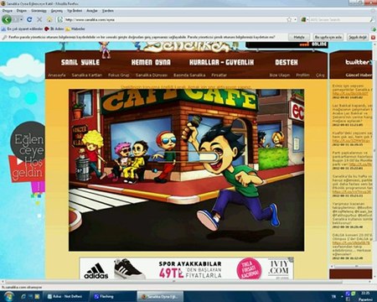Viewport: 377px width, 302px height.
Task: Switch to the Adsız - Not Defteri window
Action: 66,296
